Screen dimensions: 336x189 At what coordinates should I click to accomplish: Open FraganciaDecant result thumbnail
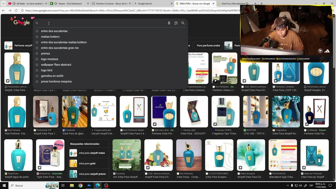(103, 112)
